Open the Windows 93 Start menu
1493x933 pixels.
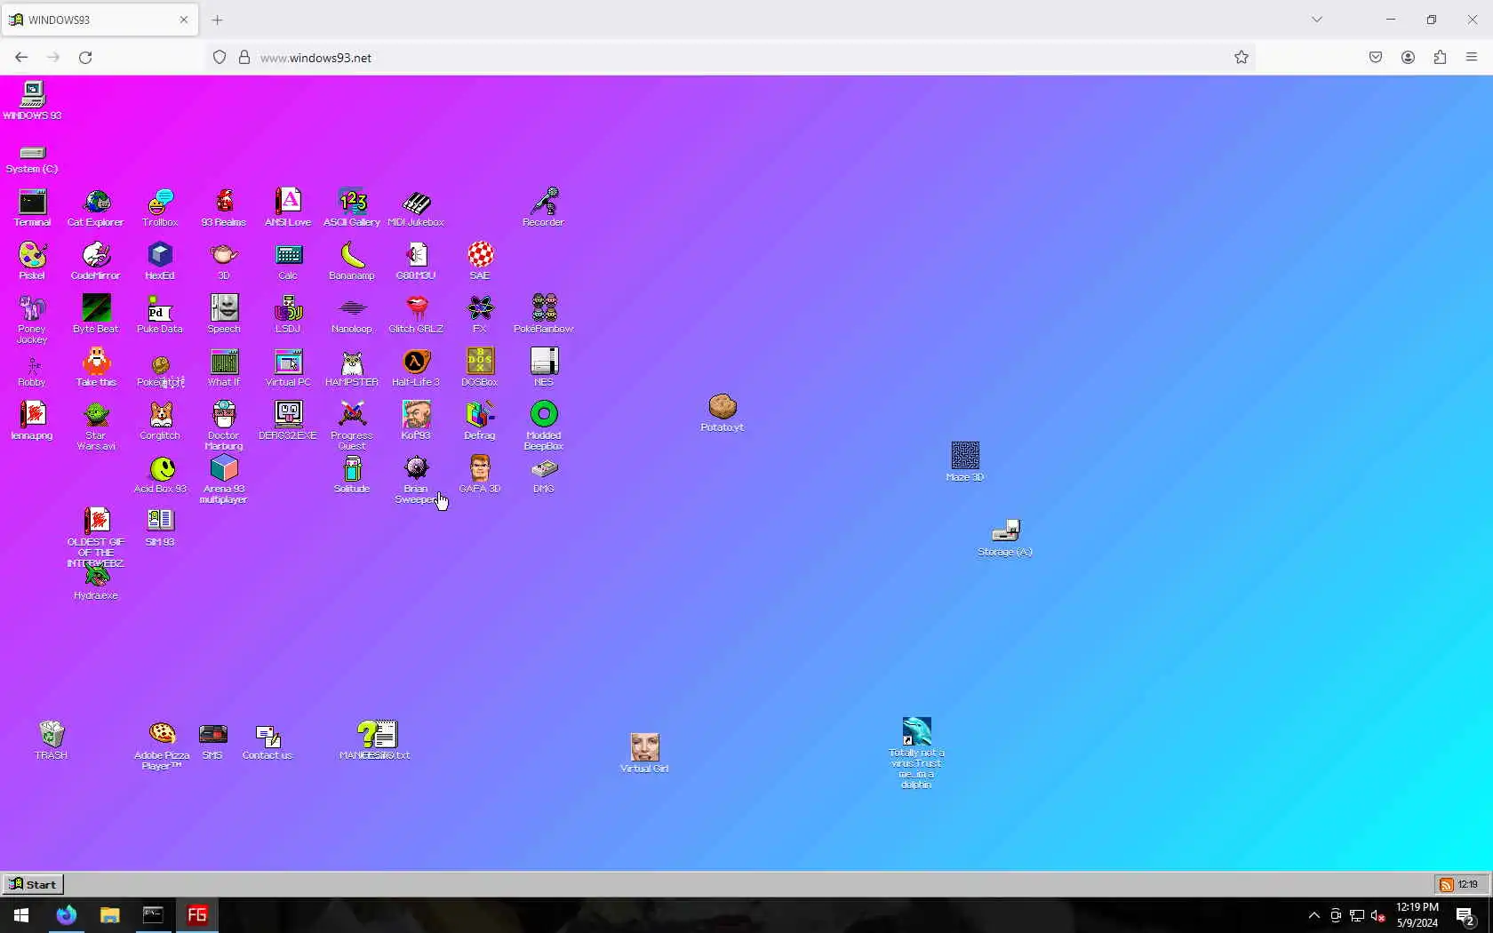tap(33, 884)
